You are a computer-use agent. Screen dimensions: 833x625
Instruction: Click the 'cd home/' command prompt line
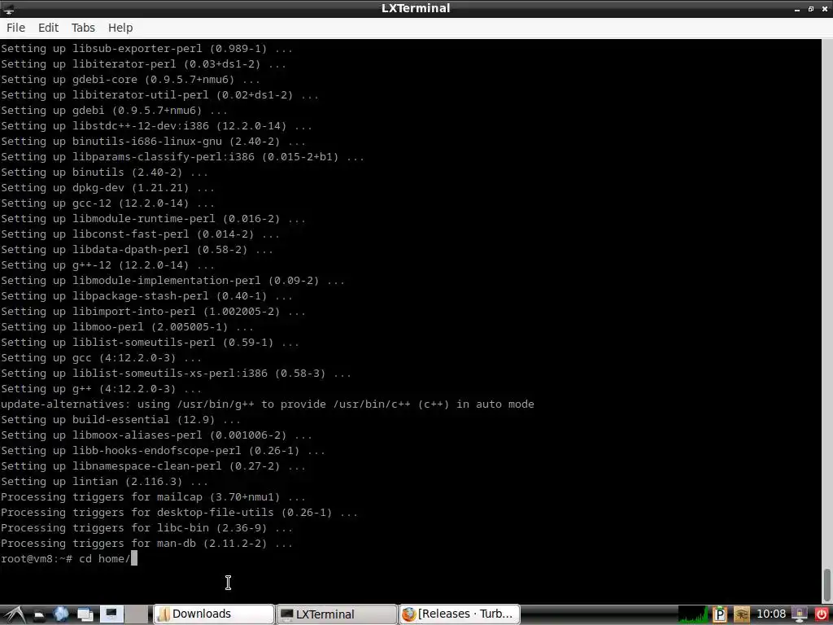pos(69,558)
